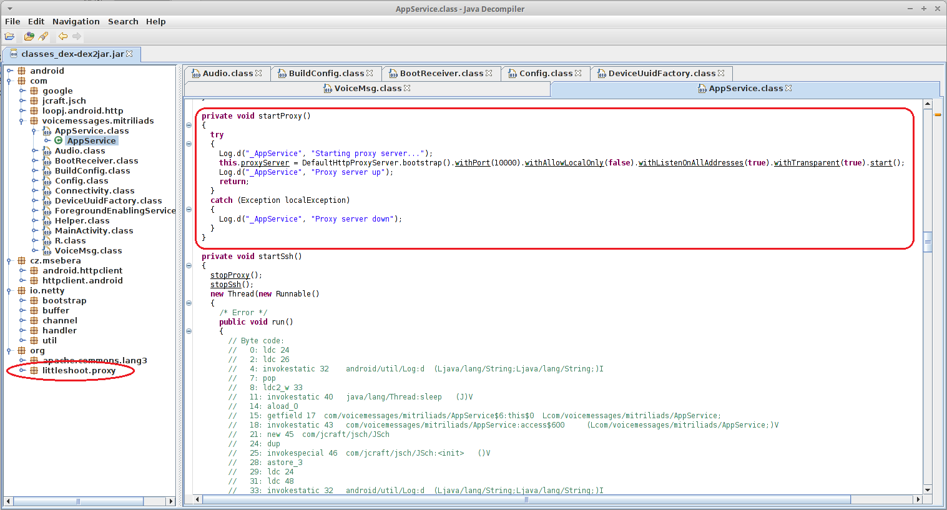Collapse the com package node
Viewport: 947px width, 510px height.
tap(10, 81)
